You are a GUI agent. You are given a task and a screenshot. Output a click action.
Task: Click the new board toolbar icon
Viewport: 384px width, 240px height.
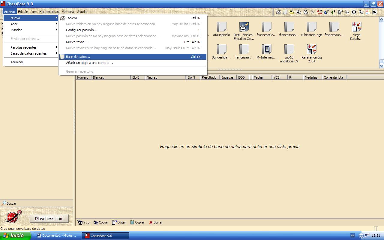pos(278,12)
